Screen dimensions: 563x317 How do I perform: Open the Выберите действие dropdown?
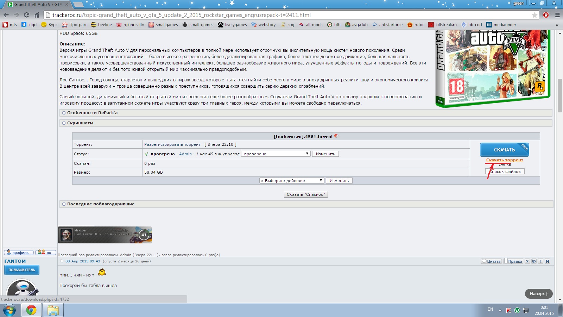(x=292, y=181)
